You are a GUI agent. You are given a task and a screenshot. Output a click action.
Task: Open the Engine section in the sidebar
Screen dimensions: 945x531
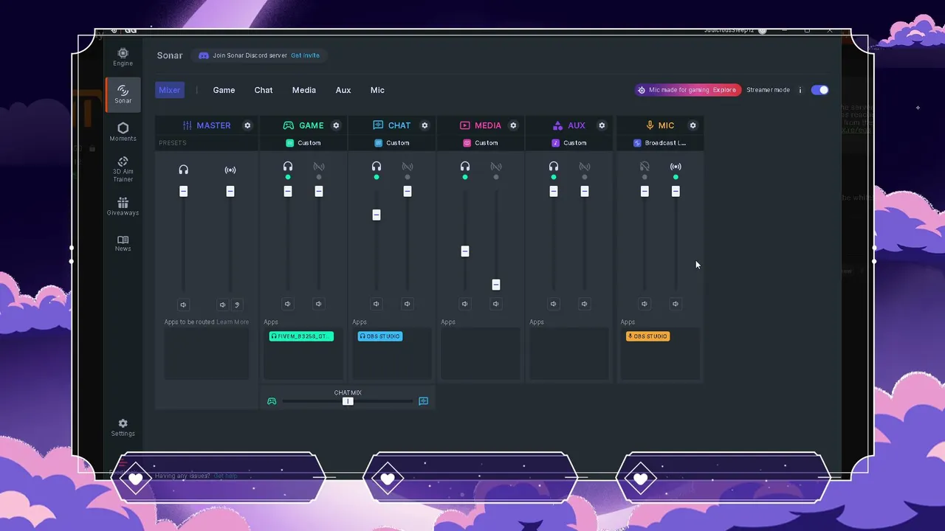(x=123, y=57)
